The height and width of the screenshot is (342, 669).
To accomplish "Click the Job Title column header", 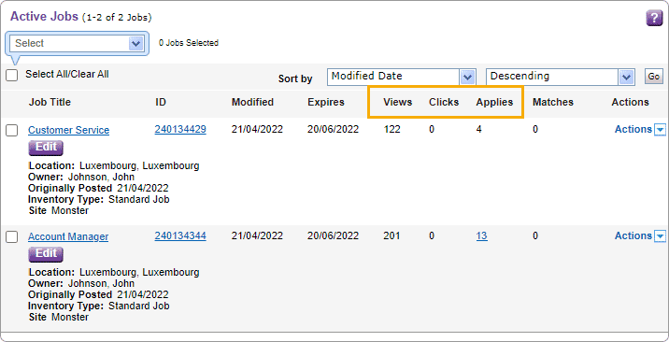I will click(x=50, y=103).
